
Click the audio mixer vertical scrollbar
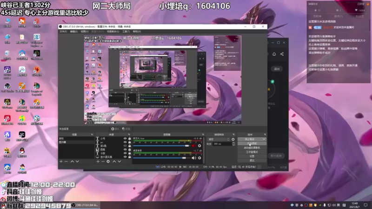click(x=204, y=150)
